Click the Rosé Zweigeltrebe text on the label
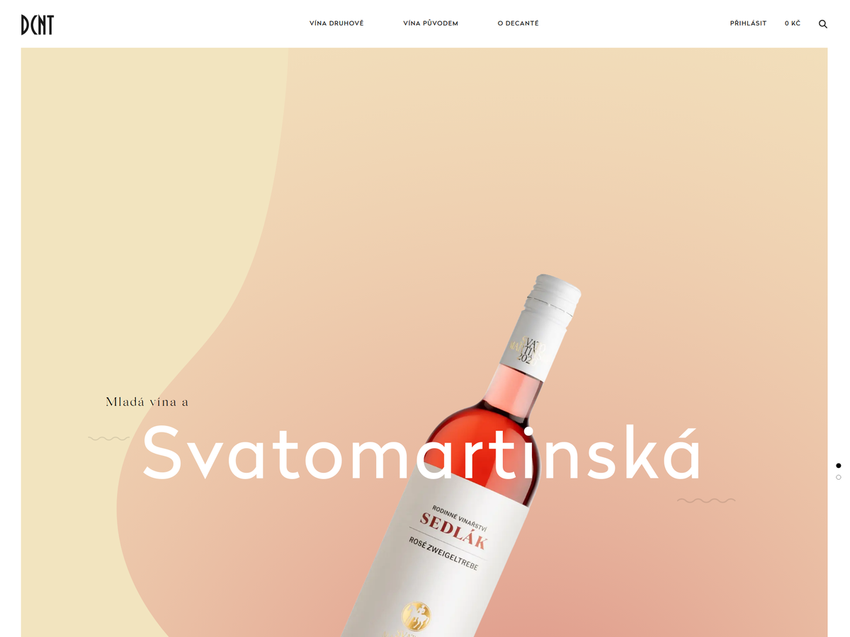 click(x=443, y=555)
